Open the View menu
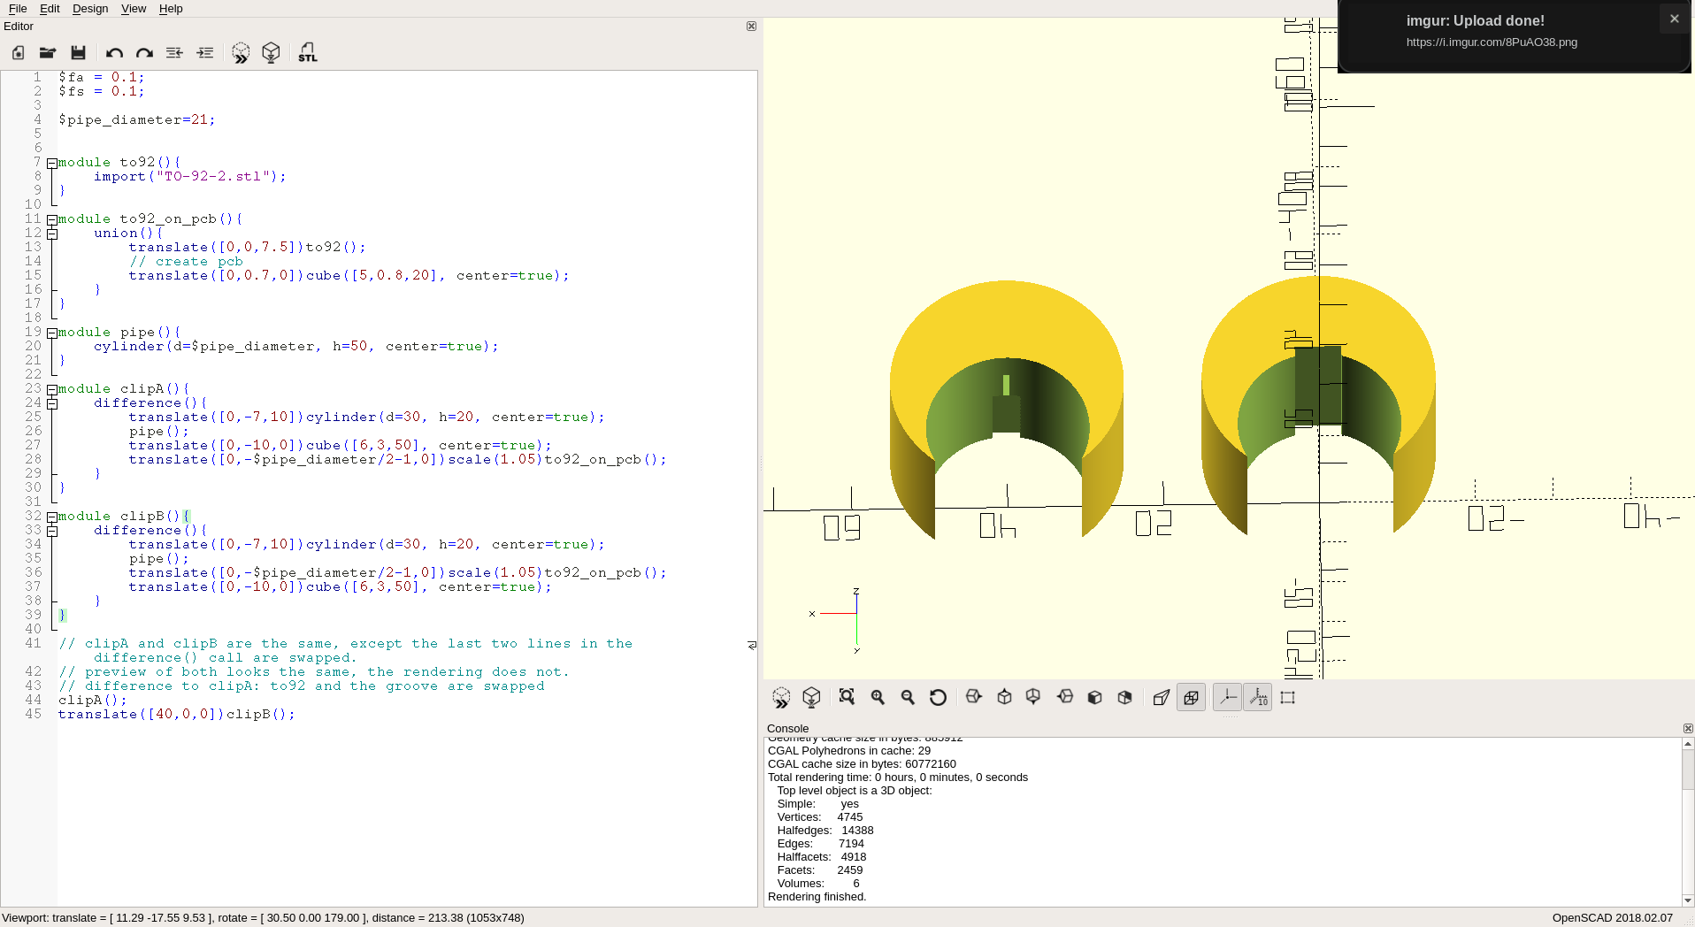This screenshot has height=927, width=1695. coord(133,9)
